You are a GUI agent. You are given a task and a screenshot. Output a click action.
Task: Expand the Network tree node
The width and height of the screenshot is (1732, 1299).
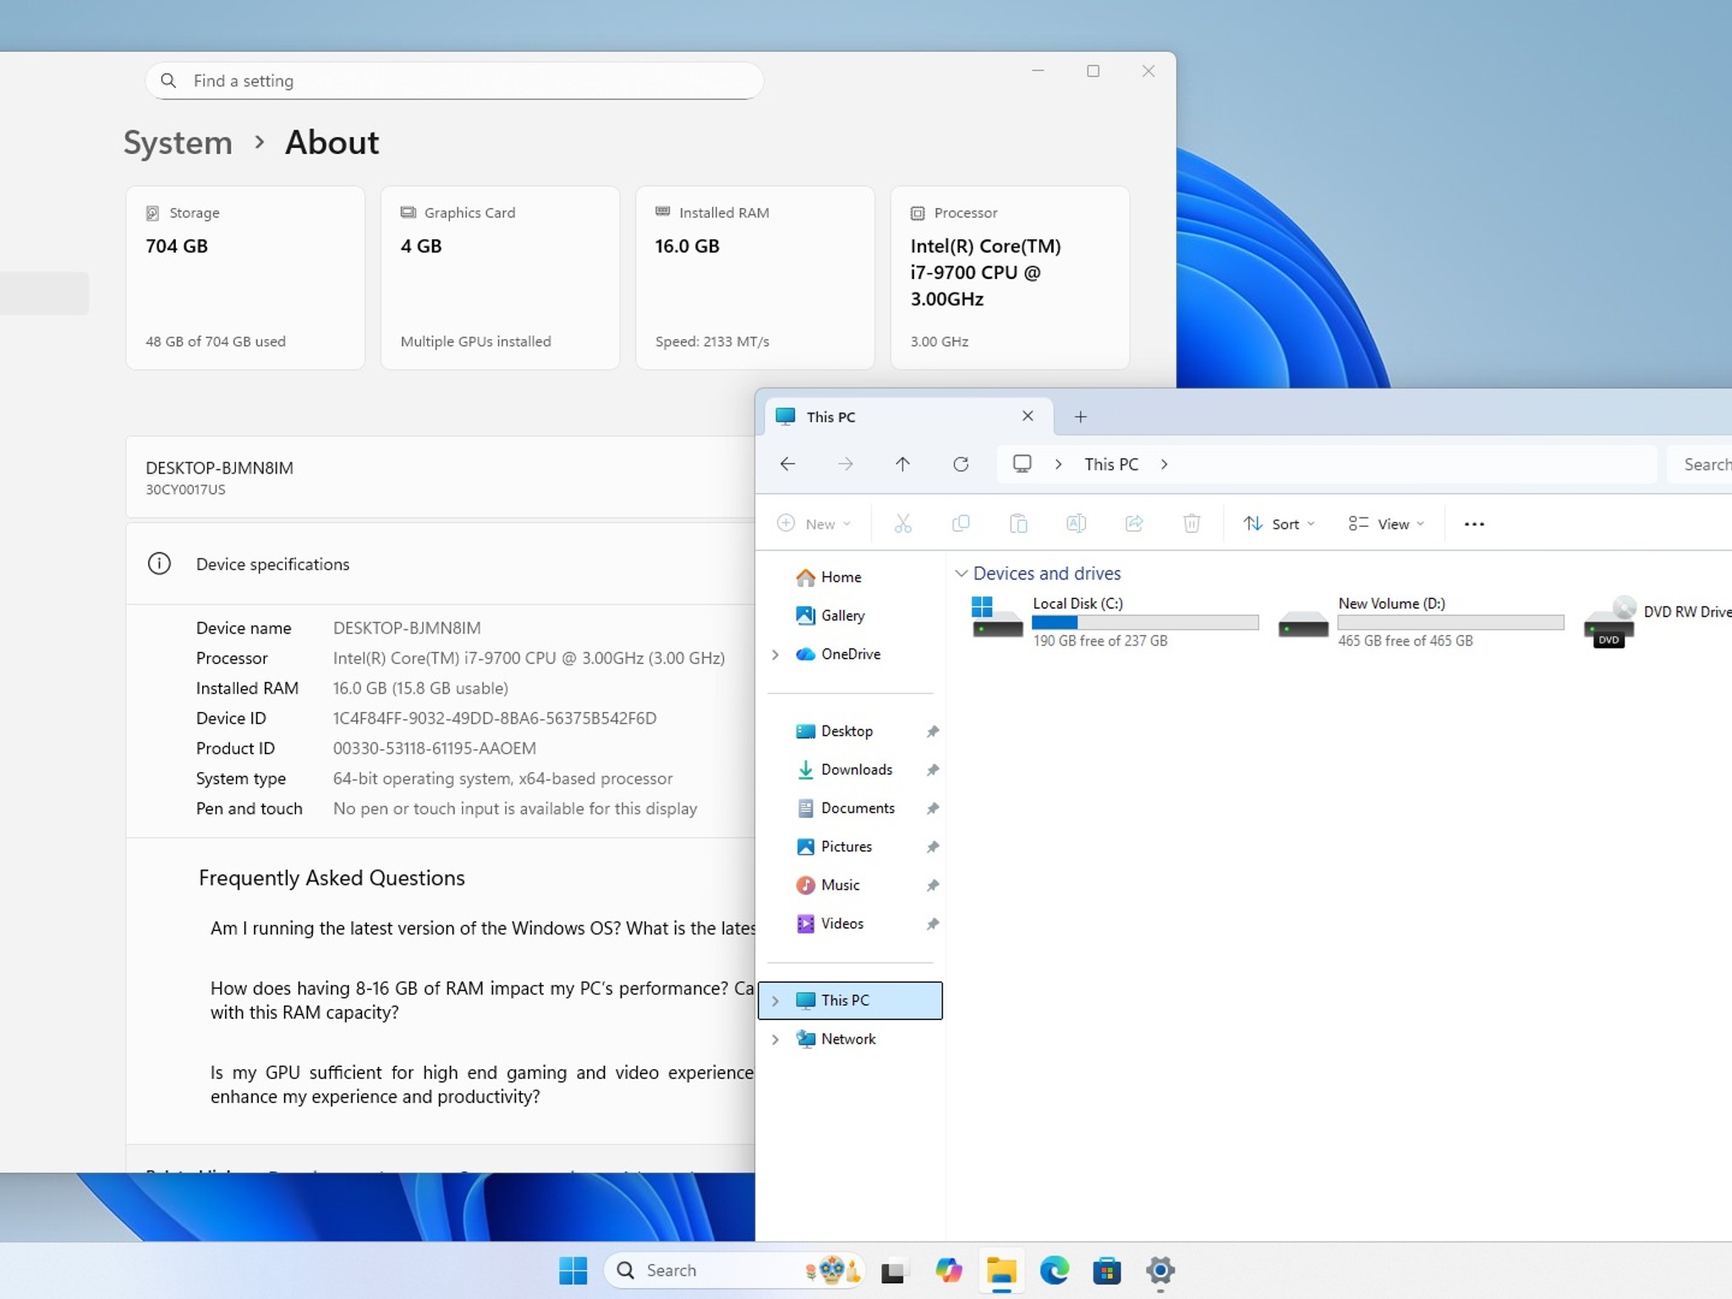point(775,1039)
